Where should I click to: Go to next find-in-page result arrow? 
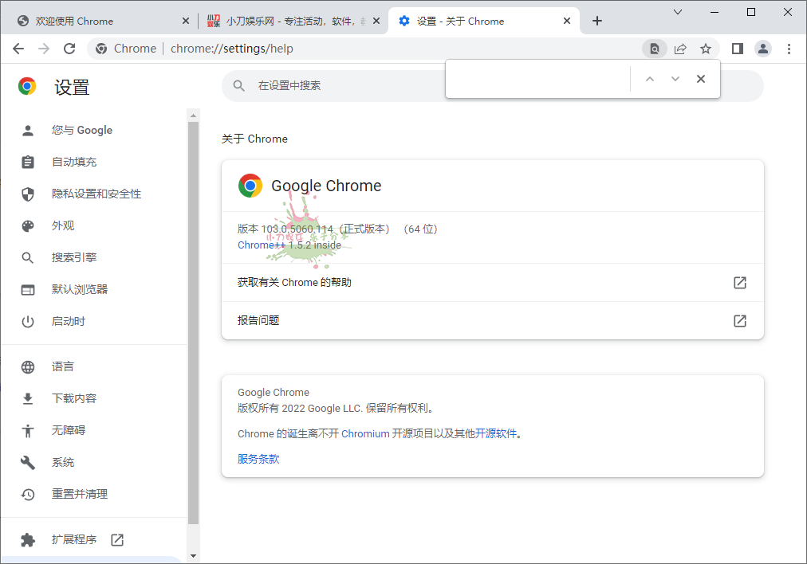coord(675,79)
